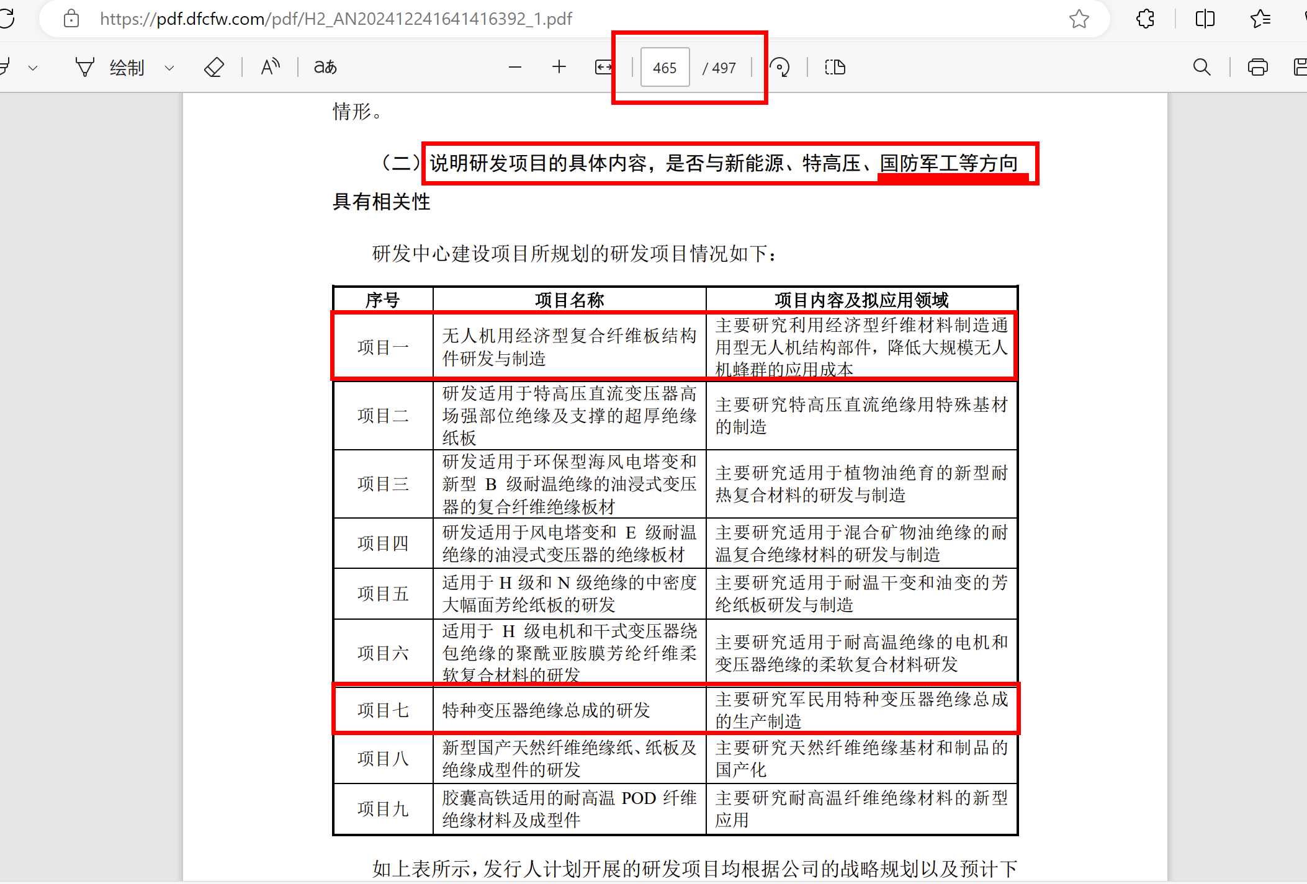Click 胶囊高铁适用的耐高温 POD project name
This screenshot has width=1307, height=884.
click(569, 808)
